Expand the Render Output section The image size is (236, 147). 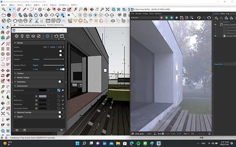click(x=24, y=77)
